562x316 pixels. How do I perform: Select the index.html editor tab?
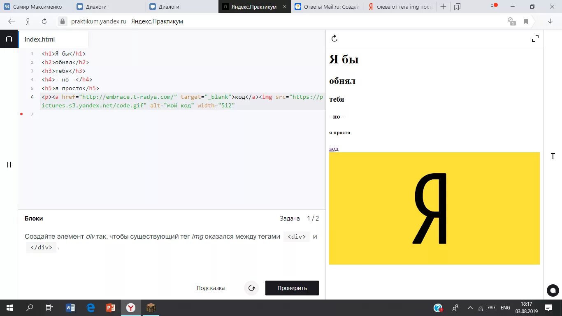(x=53, y=39)
